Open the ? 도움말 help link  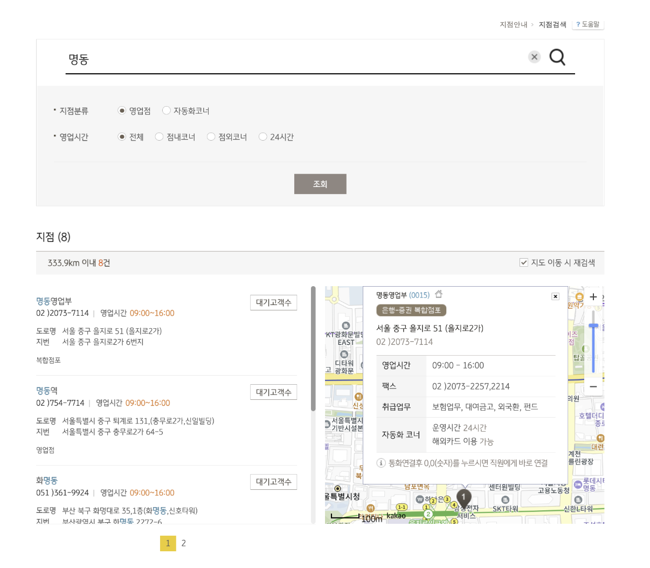[x=587, y=24]
